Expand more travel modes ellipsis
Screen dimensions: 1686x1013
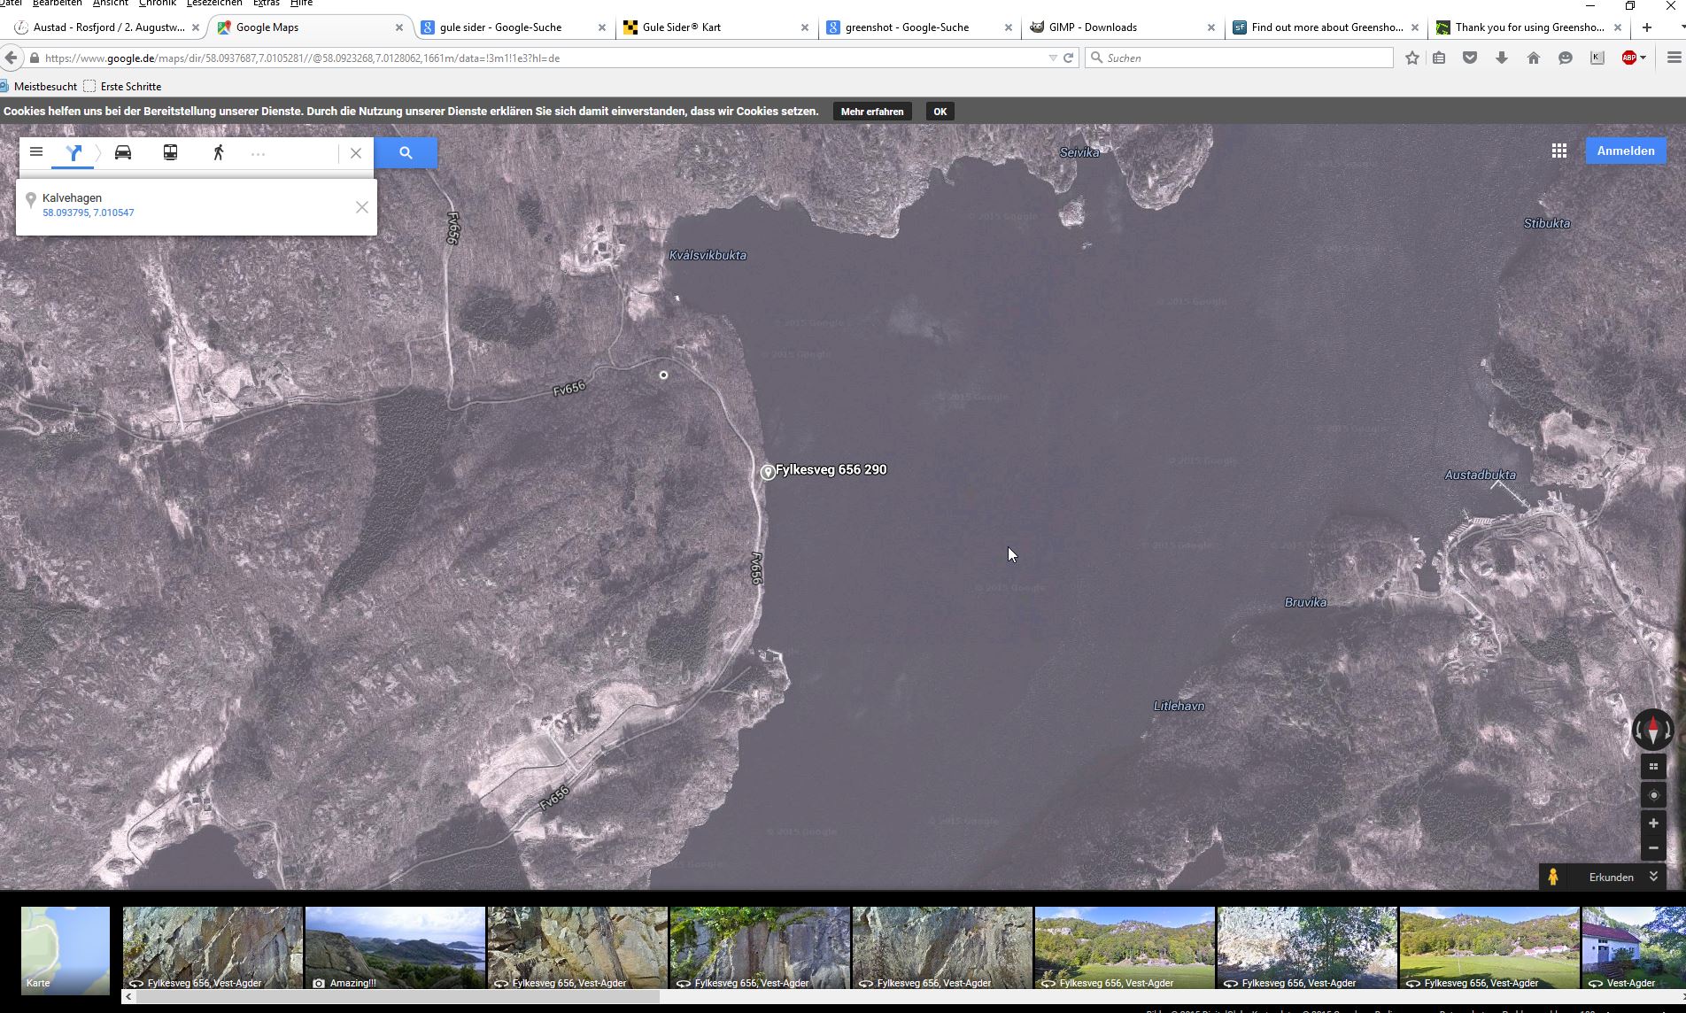[258, 154]
